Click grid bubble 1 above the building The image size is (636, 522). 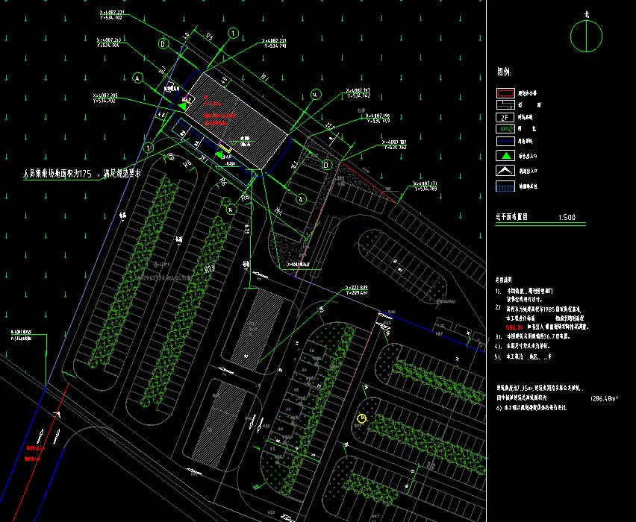pyautogui.click(x=234, y=33)
